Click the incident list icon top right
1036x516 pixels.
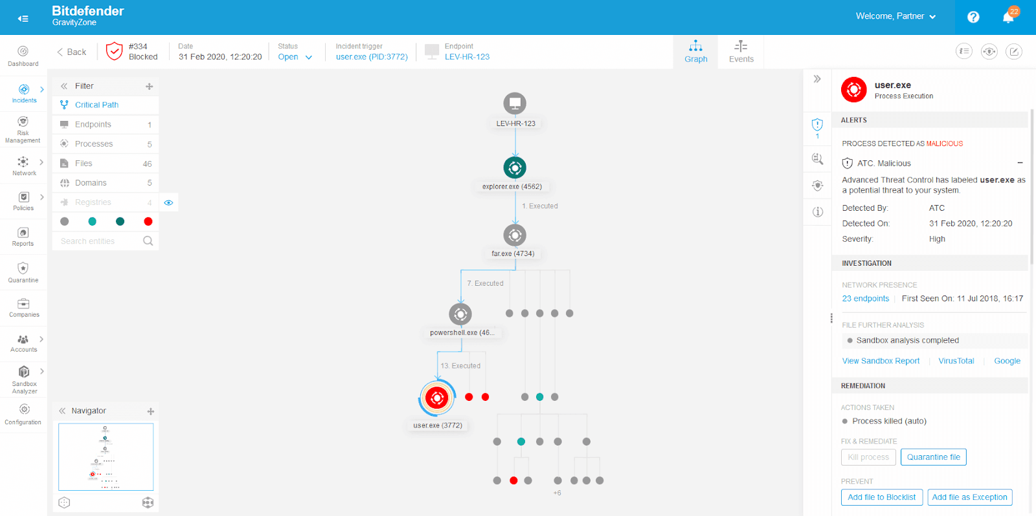964,51
